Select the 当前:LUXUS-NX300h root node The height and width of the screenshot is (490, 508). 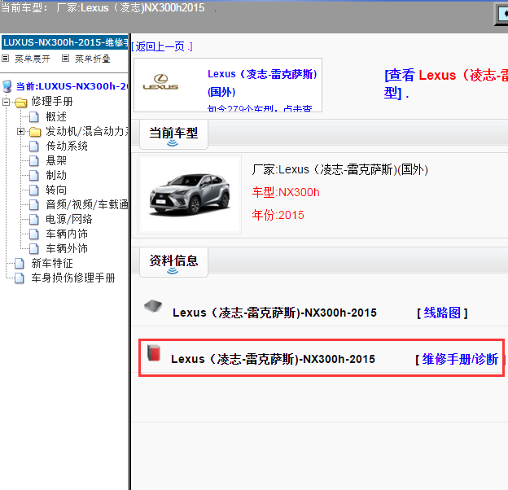(72, 86)
